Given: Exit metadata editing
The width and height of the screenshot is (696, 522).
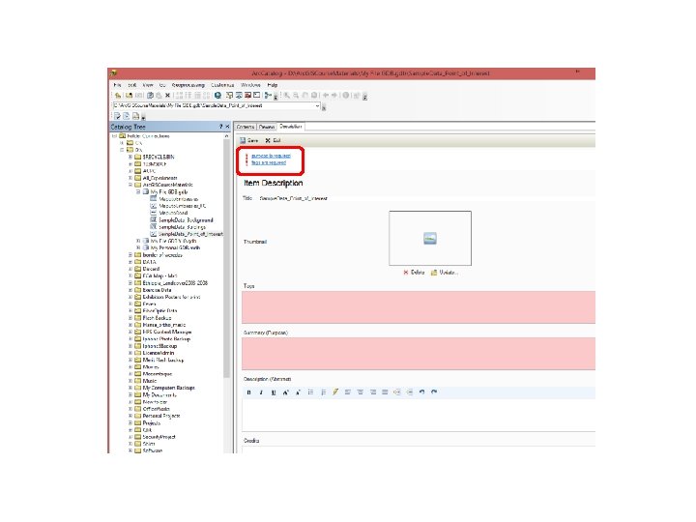Looking at the screenshot, I should coord(273,140).
